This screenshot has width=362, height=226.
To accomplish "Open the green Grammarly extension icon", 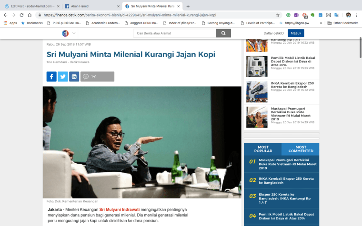I will [288, 15].
